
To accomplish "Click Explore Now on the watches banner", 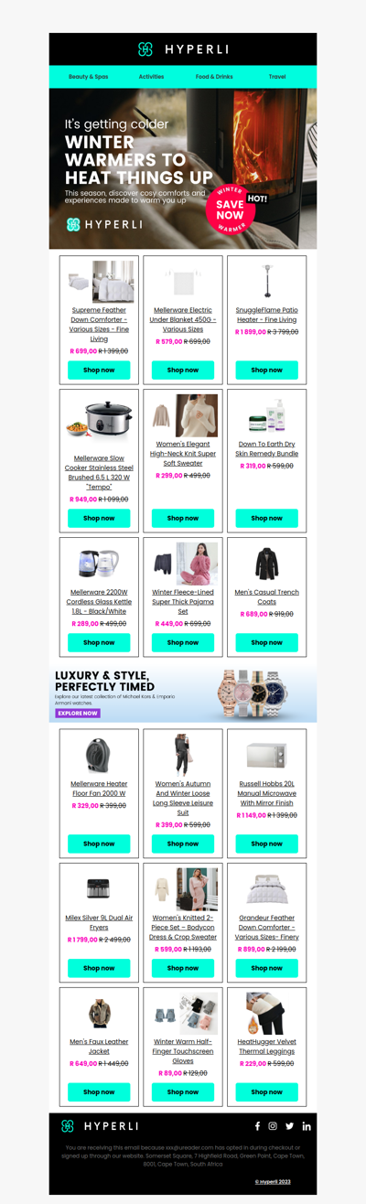I will pyautogui.click(x=78, y=714).
